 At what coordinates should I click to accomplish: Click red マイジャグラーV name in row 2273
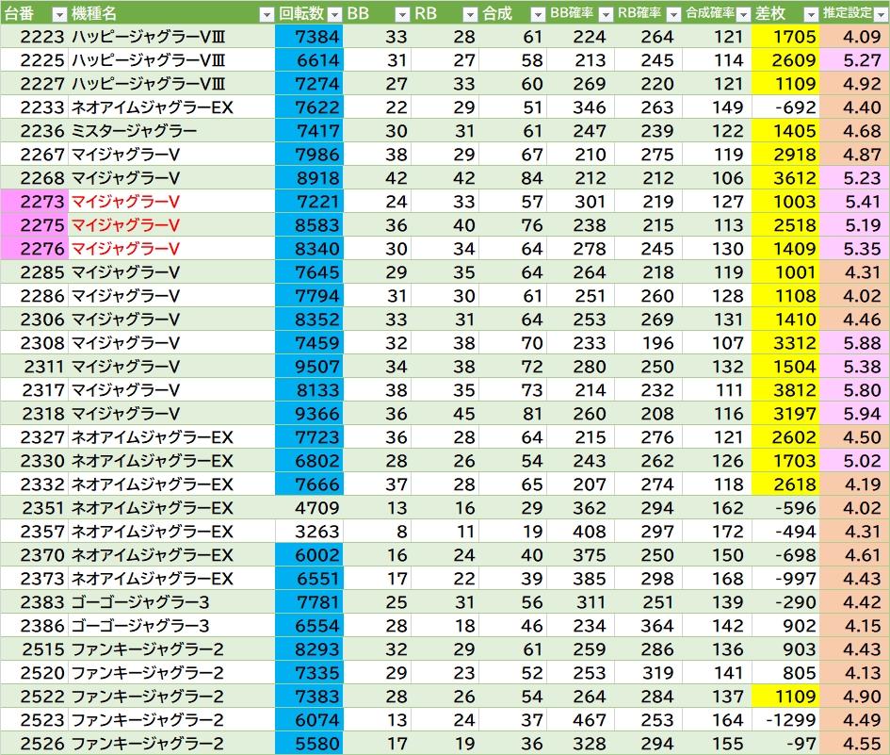[171, 201]
